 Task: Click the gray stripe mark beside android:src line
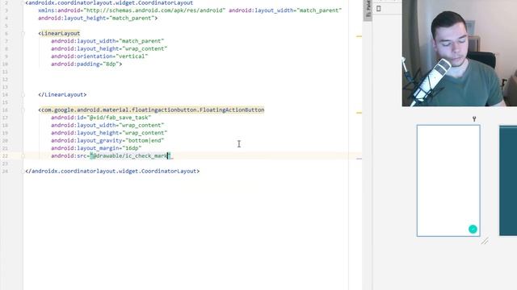click(x=359, y=159)
